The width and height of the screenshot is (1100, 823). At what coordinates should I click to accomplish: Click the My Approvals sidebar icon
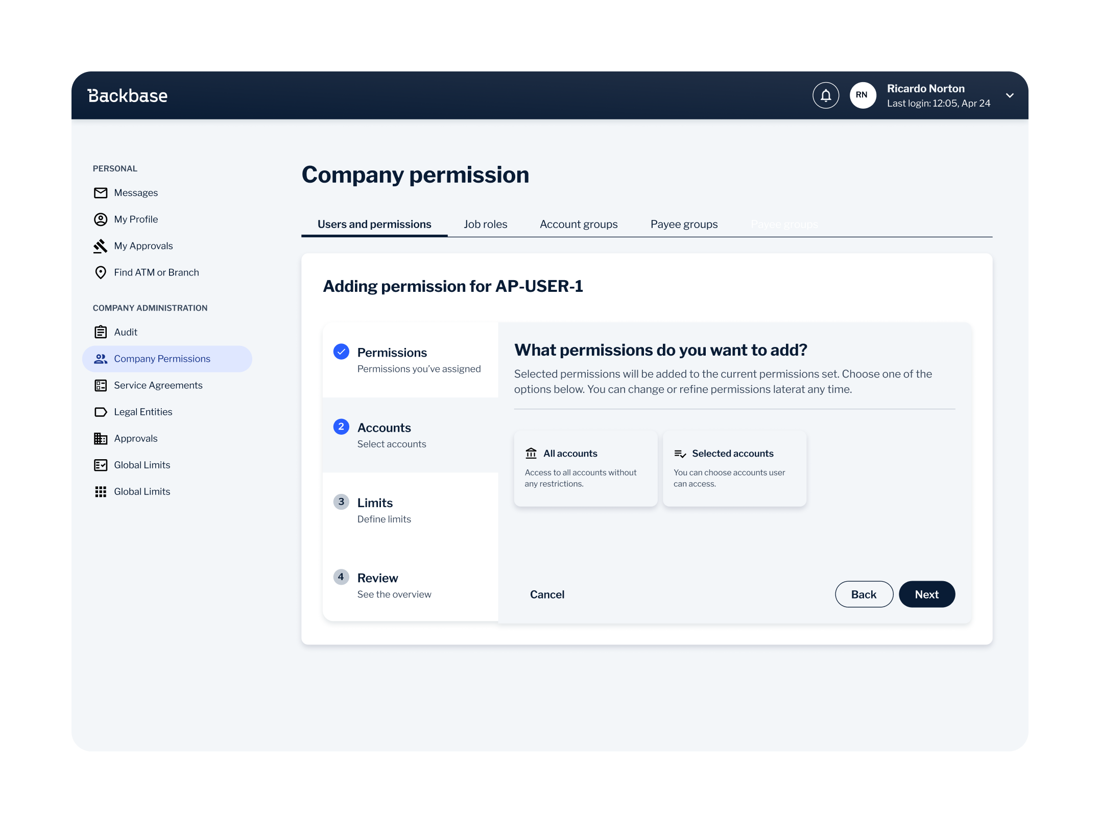click(x=101, y=245)
